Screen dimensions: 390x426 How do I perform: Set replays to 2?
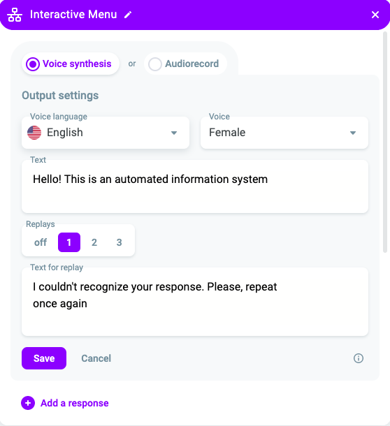pos(94,242)
